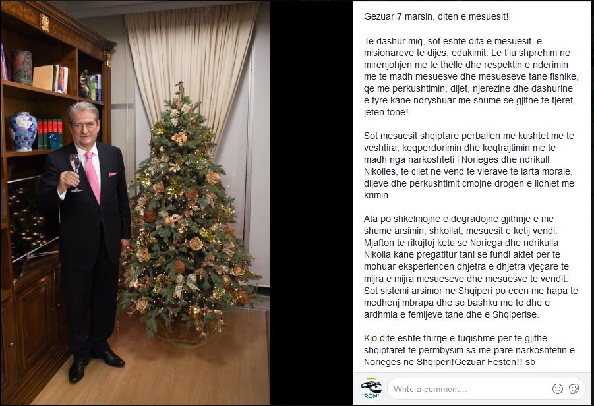Click the Gezuar Festen!! sb closing text
The image size is (594, 406).
[494, 362]
